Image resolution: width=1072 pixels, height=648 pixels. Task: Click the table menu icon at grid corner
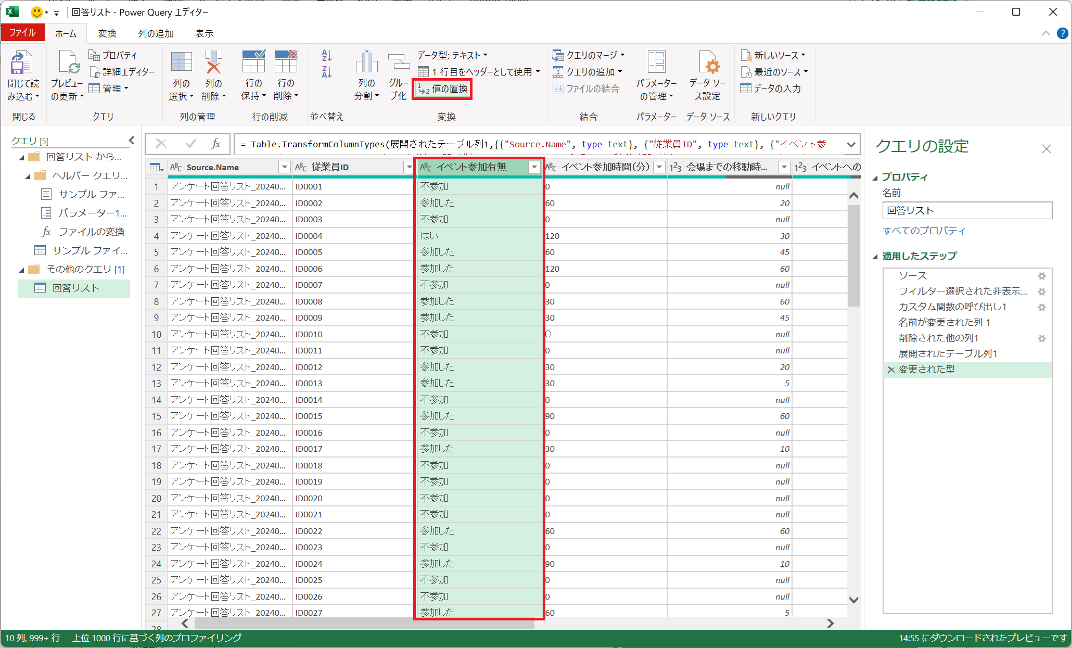coord(156,167)
